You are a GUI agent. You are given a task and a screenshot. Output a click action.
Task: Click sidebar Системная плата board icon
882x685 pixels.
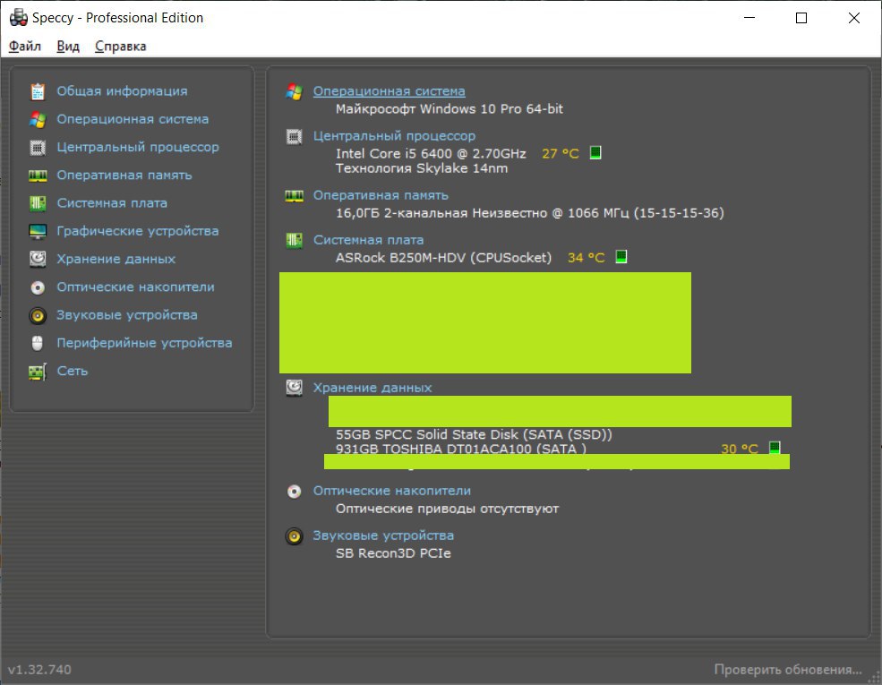[38, 203]
